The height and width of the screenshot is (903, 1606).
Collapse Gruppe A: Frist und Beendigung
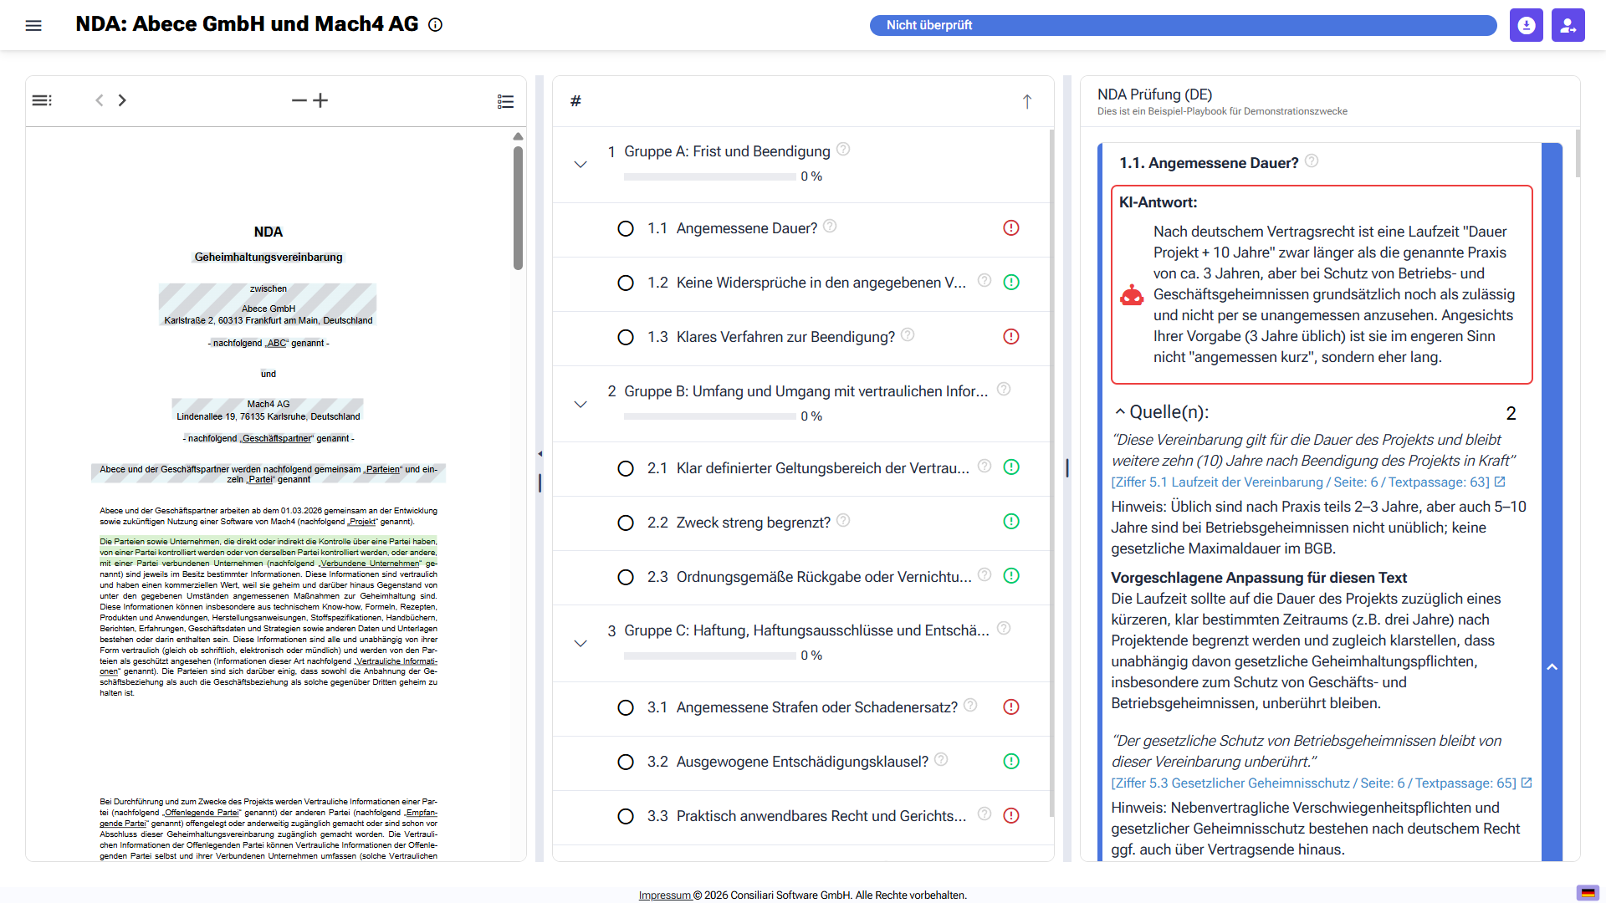coord(581,165)
